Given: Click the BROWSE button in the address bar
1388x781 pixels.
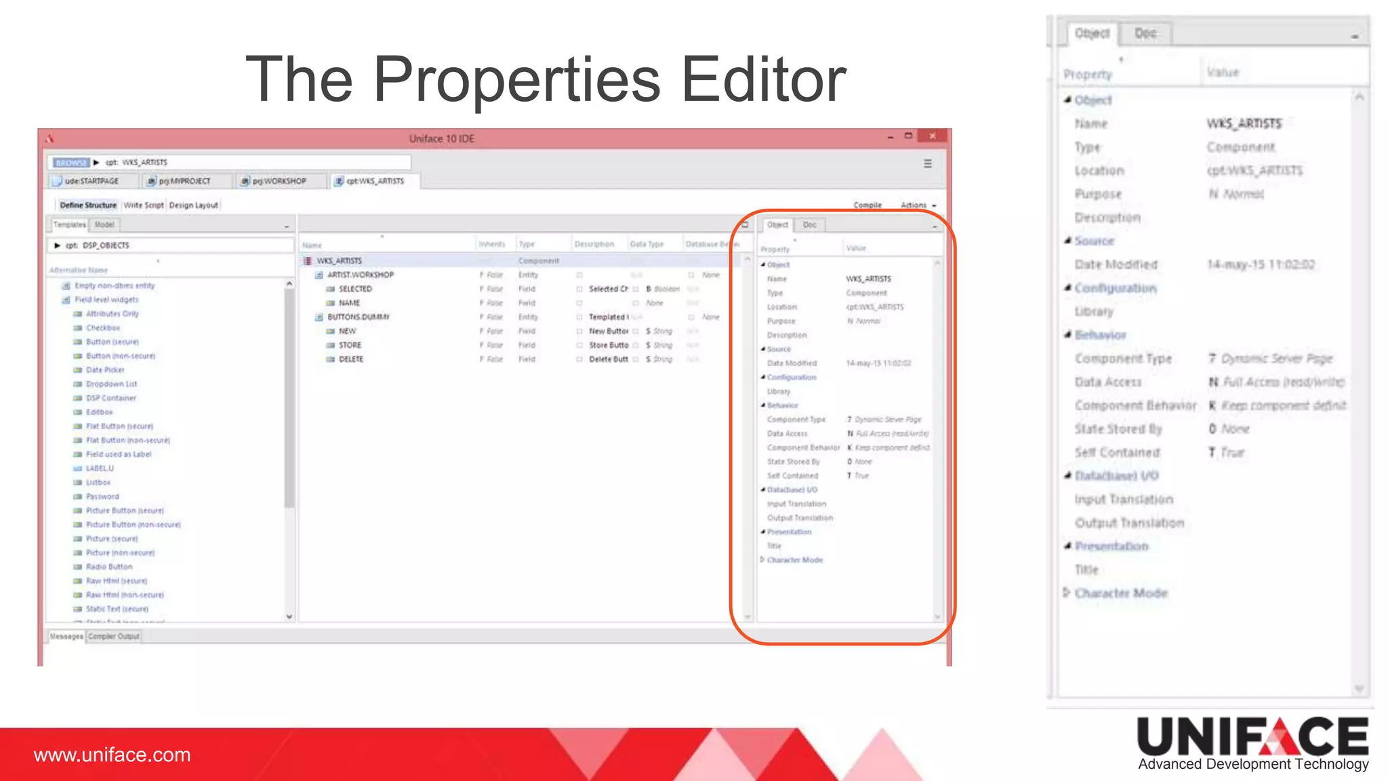Looking at the screenshot, I should pyautogui.click(x=71, y=163).
